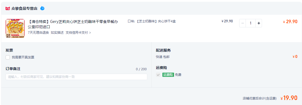
Task: Open the Gery芝莉夹心饼 product title link
Action: (x=73, y=24)
